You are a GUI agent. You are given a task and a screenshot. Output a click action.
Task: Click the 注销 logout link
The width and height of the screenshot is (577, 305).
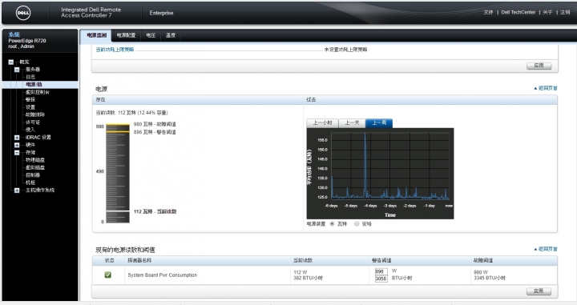[565, 12]
